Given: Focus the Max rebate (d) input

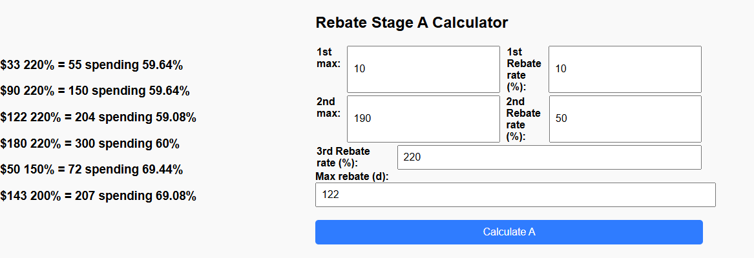Looking at the screenshot, I should click(x=515, y=195).
